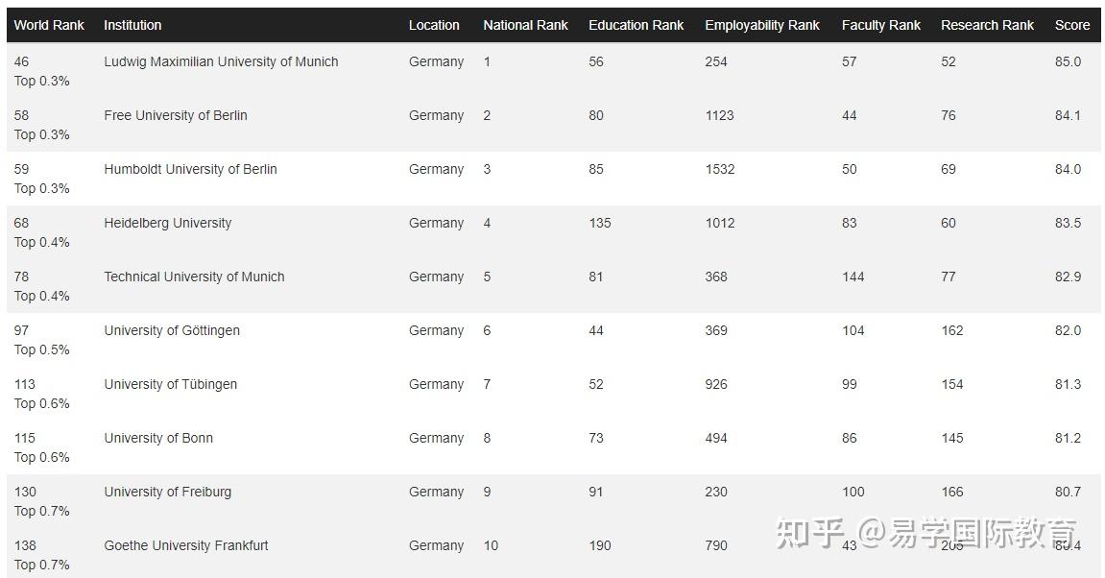Click employability rank 1532 cell
Viewport: 1105px width, 578px height.
[719, 169]
